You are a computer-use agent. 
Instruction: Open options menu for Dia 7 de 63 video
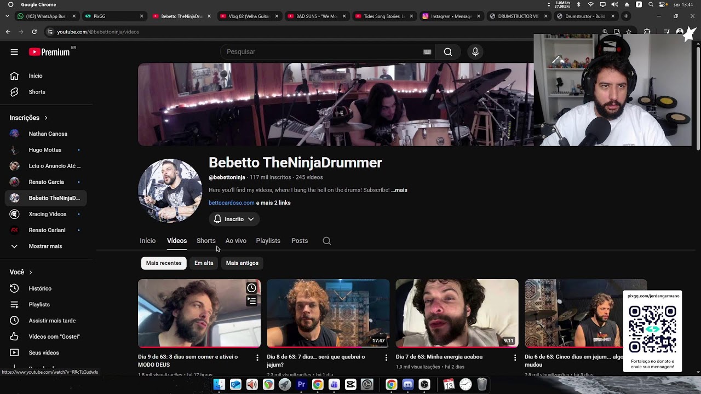point(515,357)
